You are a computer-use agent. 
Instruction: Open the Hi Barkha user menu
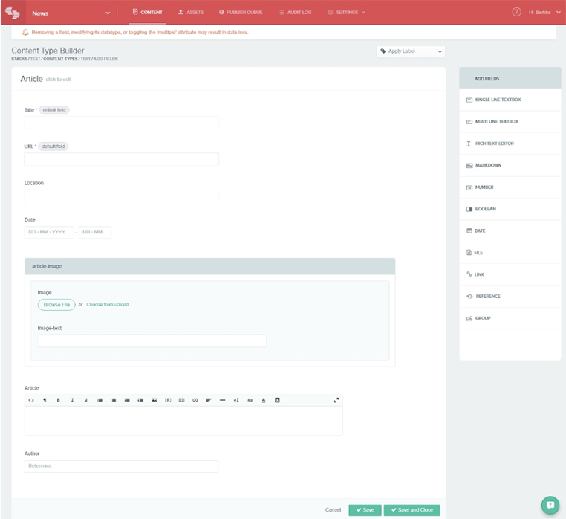[x=544, y=13]
